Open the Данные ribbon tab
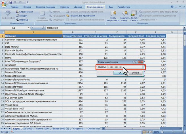186x134 pixels. (x=78, y=7)
